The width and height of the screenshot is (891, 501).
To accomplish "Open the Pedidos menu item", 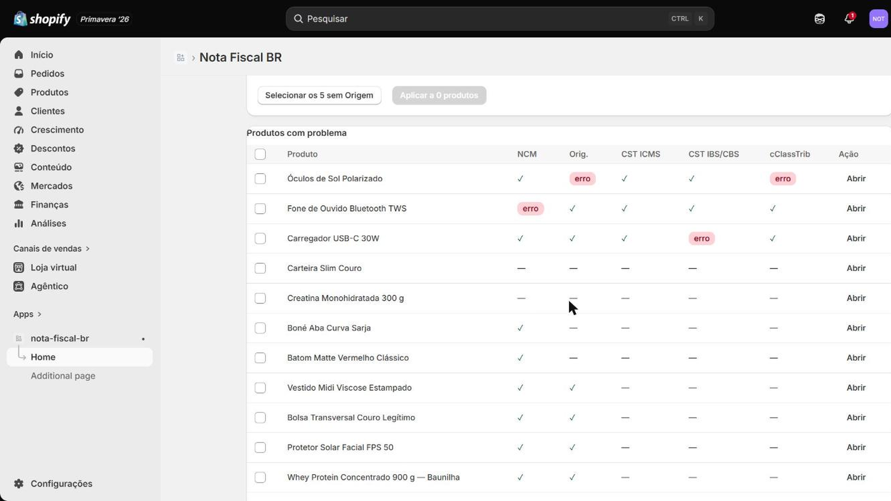I will (x=80, y=73).
